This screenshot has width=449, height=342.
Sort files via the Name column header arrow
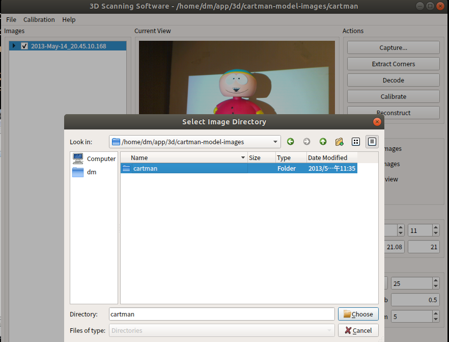243,157
